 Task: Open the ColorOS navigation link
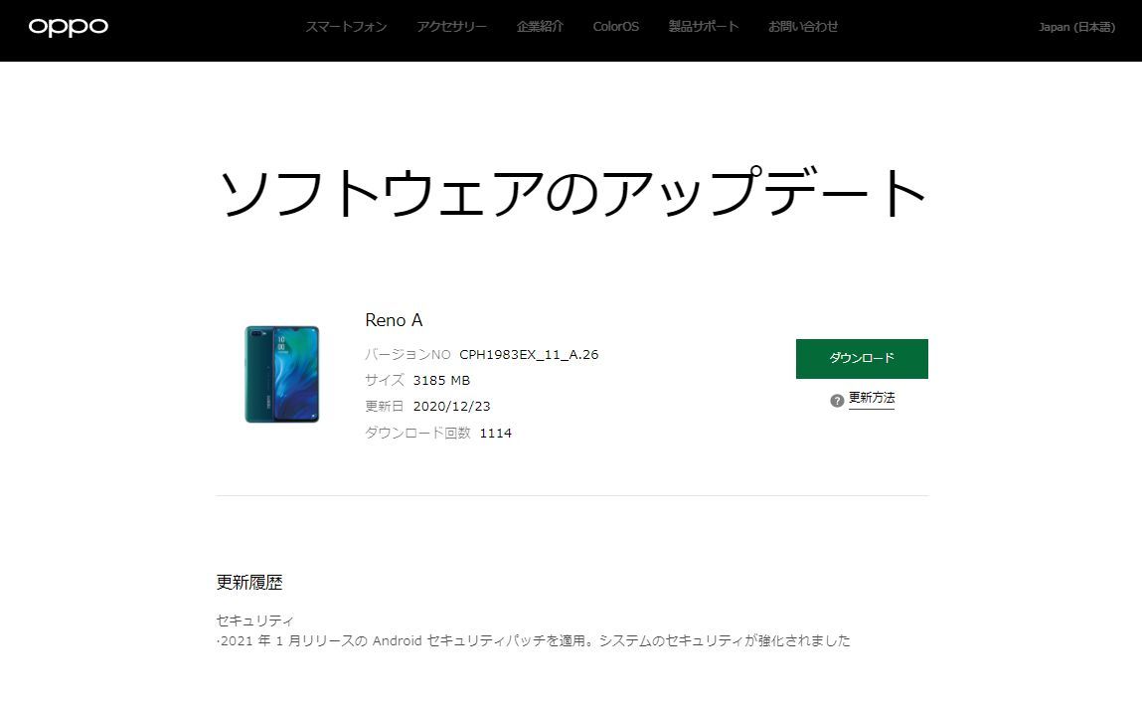(x=615, y=26)
